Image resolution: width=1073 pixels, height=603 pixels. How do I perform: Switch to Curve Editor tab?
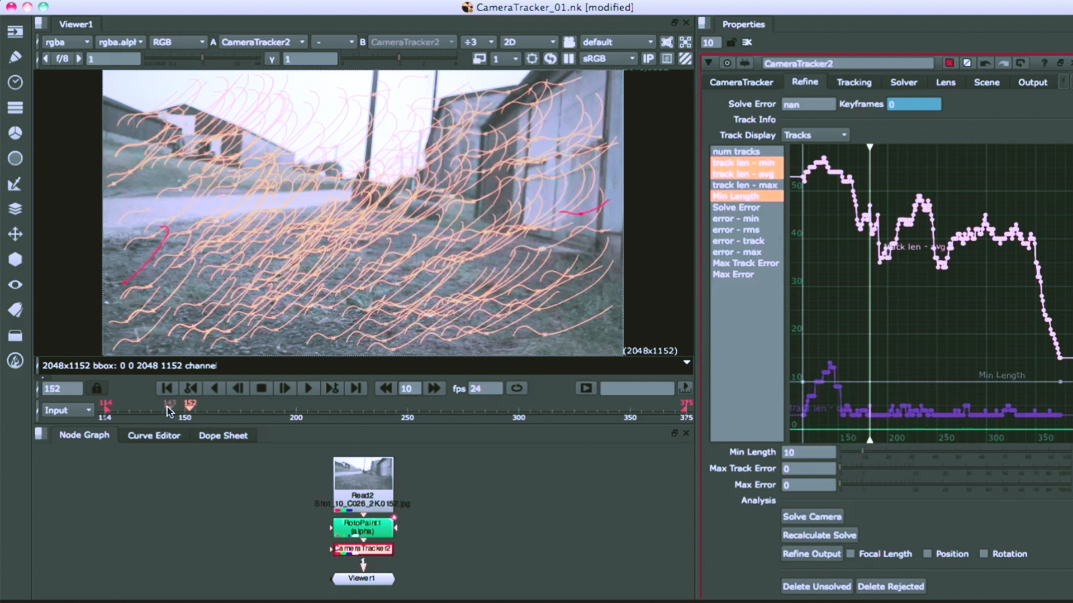153,435
